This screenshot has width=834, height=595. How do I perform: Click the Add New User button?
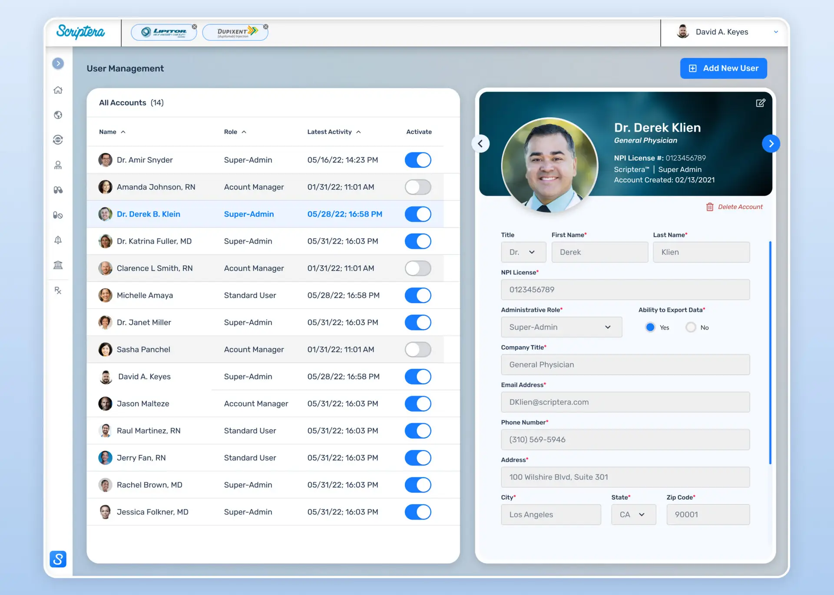[x=723, y=68]
